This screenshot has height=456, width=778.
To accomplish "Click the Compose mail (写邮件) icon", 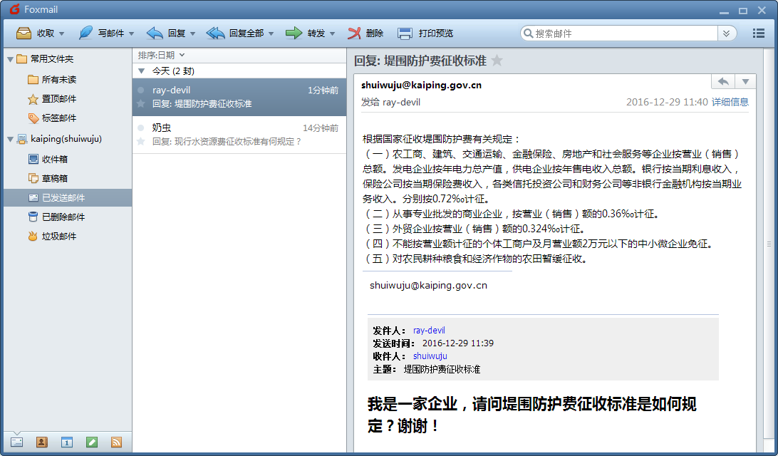I will click(x=85, y=33).
